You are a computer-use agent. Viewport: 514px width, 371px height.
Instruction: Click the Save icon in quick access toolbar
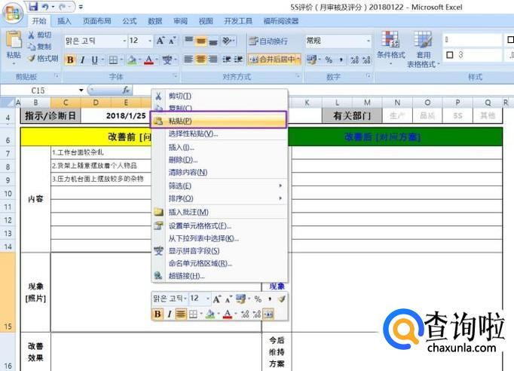point(32,6)
